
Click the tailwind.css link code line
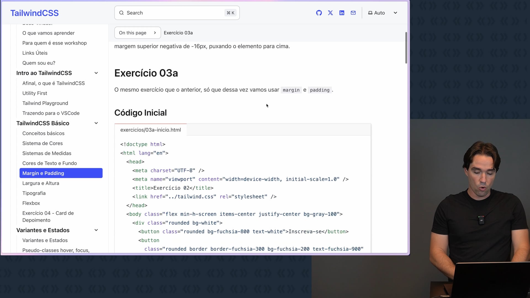pos(204,197)
